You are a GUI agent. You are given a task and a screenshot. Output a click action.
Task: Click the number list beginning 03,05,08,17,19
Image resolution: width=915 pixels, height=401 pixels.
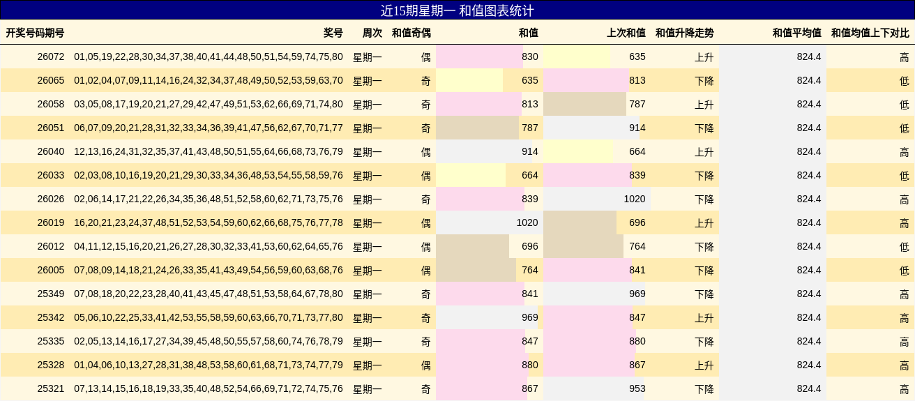(209, 104)
